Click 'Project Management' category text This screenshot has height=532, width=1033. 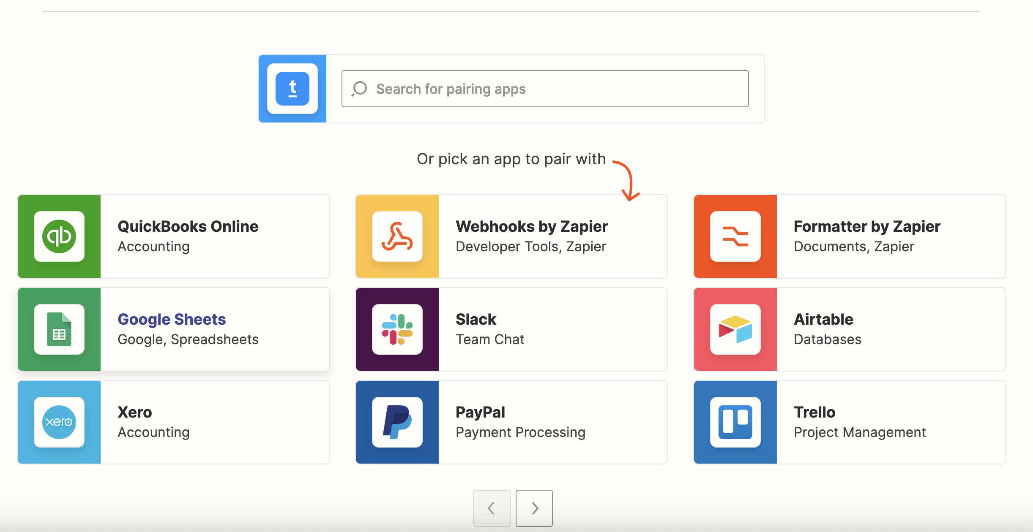tap(860, 432)
